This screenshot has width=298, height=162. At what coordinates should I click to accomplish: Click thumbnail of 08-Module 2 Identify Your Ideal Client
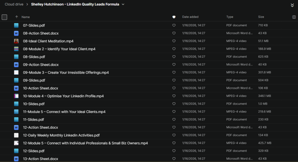pyautogui.click(x=16, y=49)
